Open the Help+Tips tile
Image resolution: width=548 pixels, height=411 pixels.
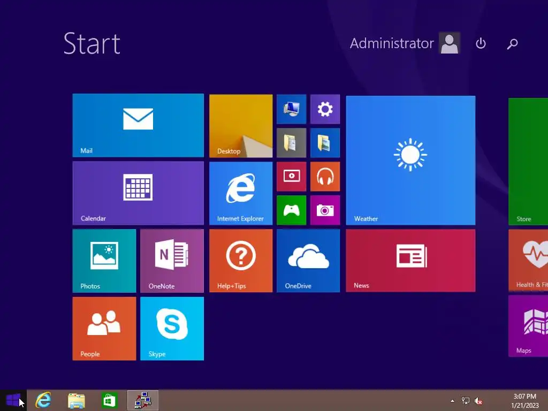tap(241, 261)
